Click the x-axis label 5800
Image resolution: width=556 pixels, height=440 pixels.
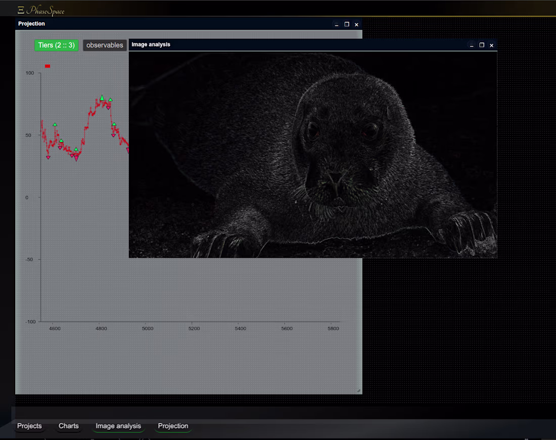[333, 328]
